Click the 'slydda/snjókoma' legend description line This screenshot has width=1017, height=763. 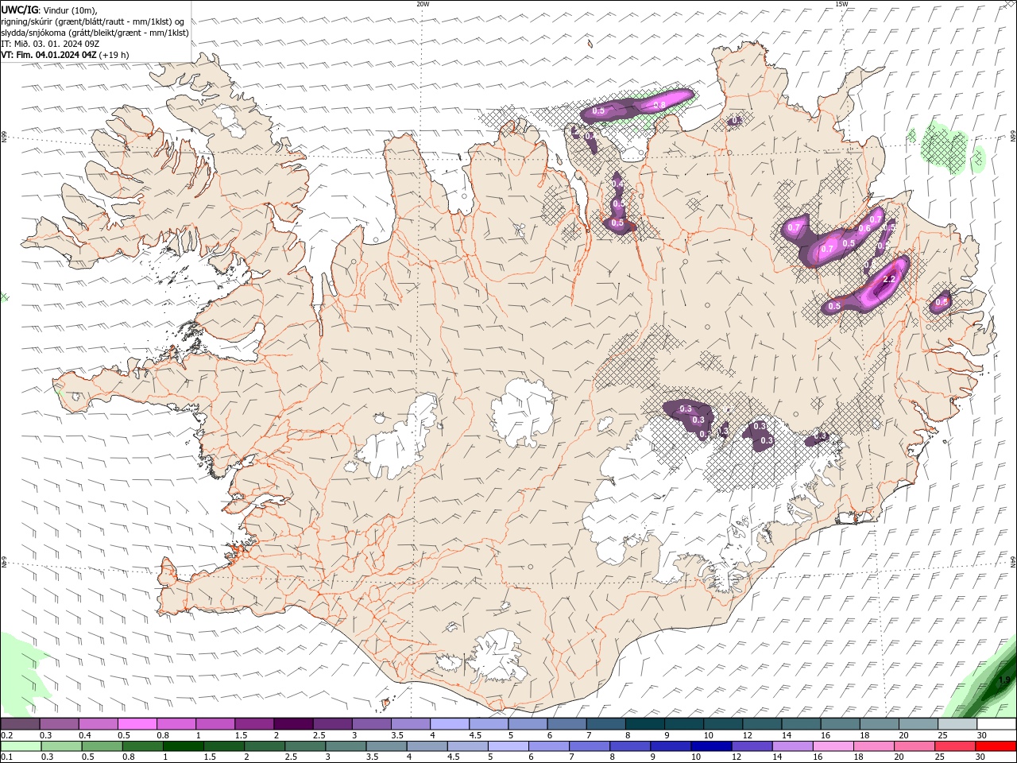[x=95, y=33]
